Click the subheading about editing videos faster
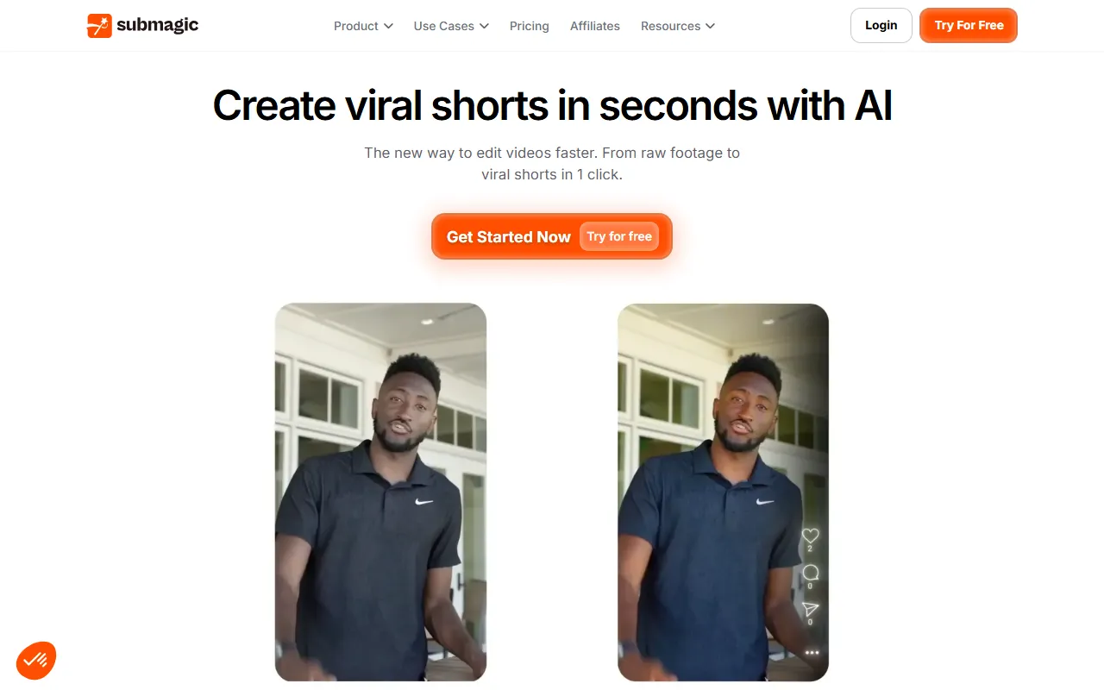Viewport: 1104px width, 690px height. click(x=552, y=163)
